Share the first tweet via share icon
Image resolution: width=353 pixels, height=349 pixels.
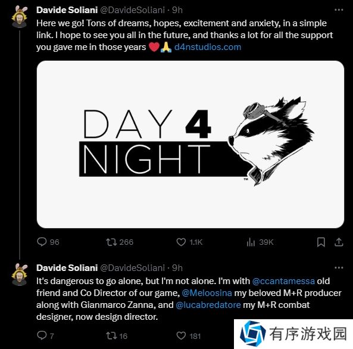[339, 242]
